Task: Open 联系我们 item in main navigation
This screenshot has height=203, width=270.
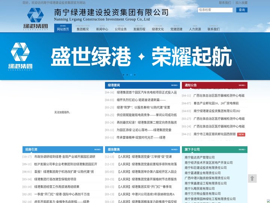Action: pyautogui.click(x=213, y=28)
